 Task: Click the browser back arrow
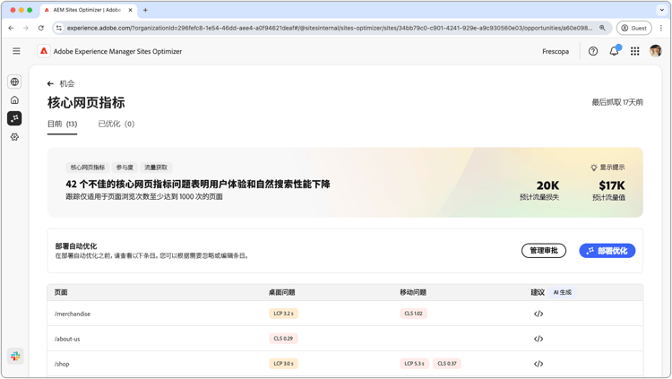tap(11, 28)
